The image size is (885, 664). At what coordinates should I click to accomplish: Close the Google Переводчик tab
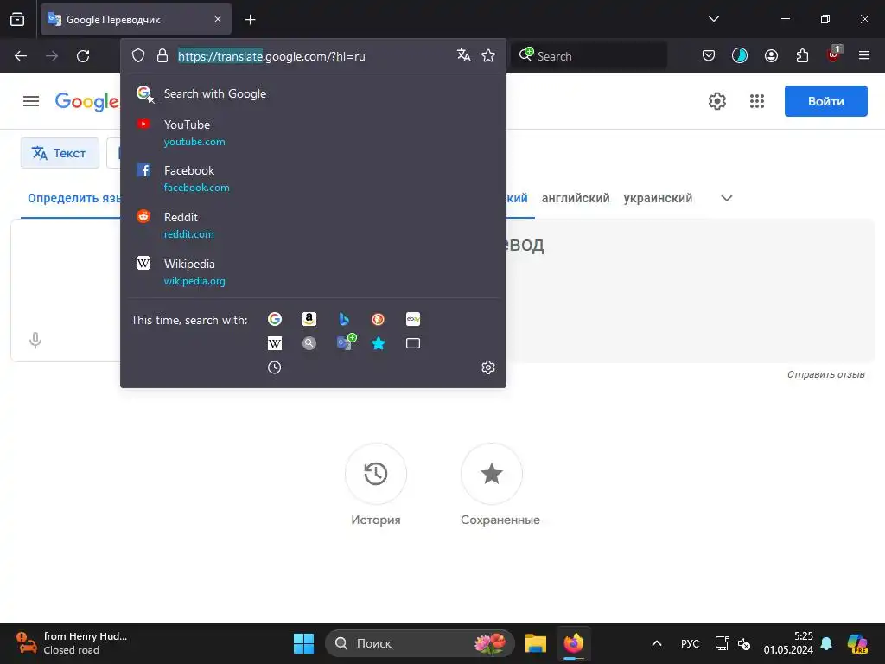[x=218, y=19]
